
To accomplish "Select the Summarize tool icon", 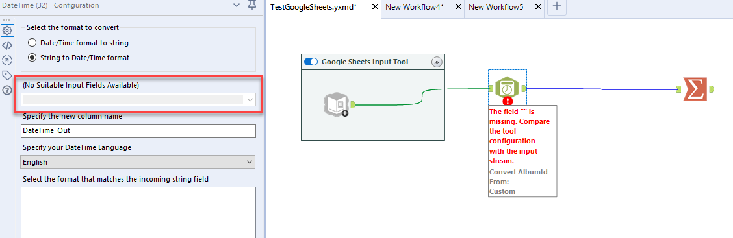I will pos(695,89).
